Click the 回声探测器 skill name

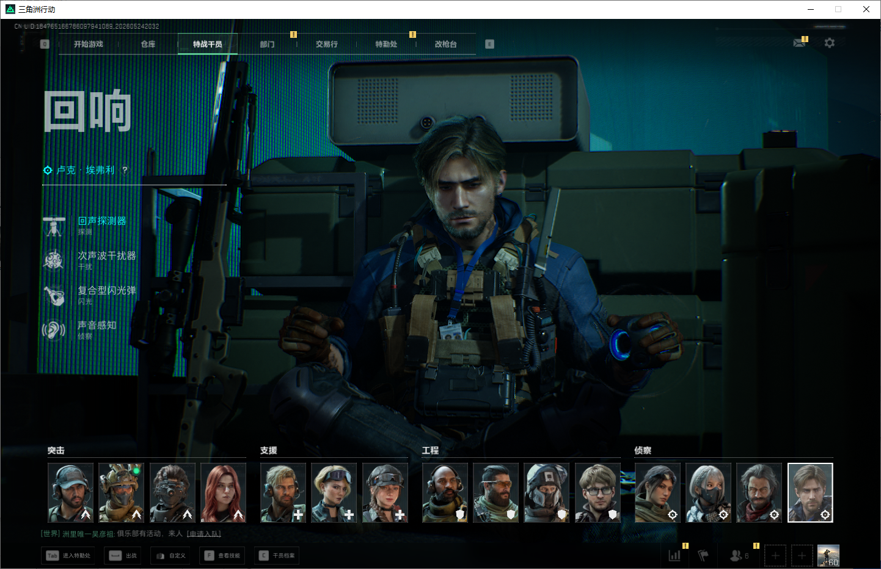(x=102, y=221)
